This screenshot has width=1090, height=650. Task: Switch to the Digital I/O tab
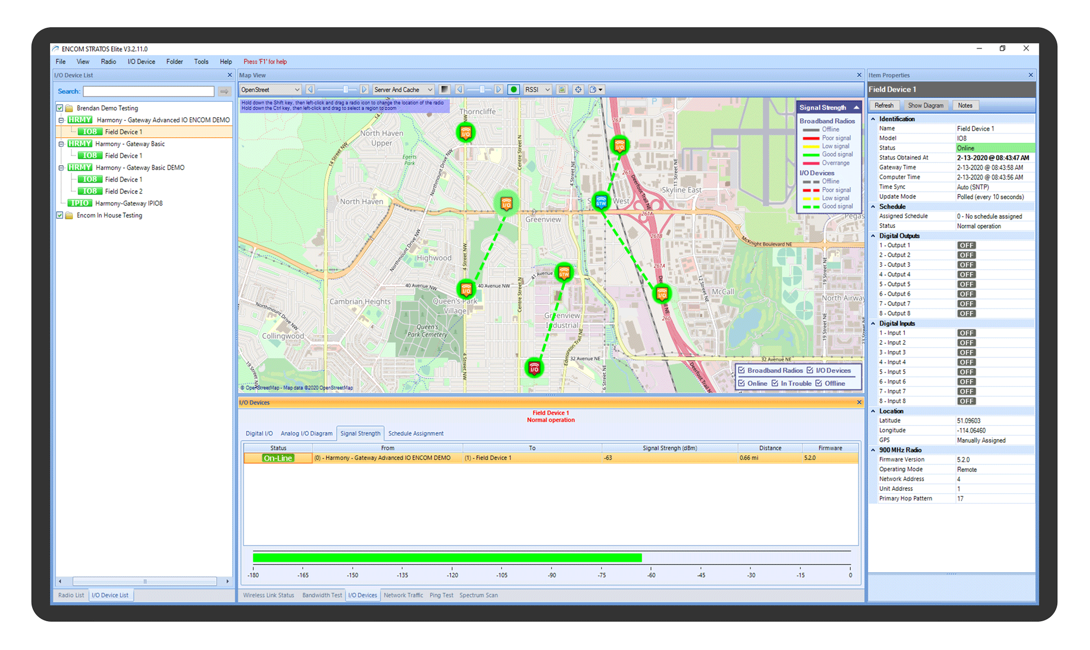259,434
